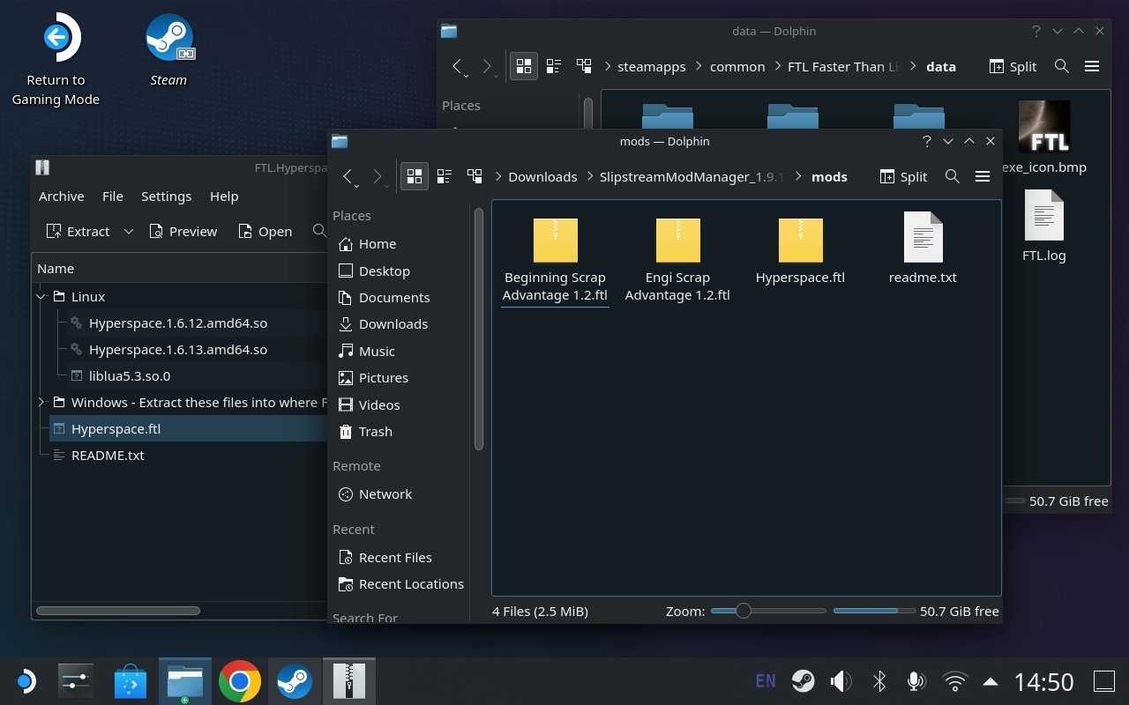Viewport: 1129px width, 705px height.
Task: Click Open button in Ark toolbar
Action: pos(265,231)
